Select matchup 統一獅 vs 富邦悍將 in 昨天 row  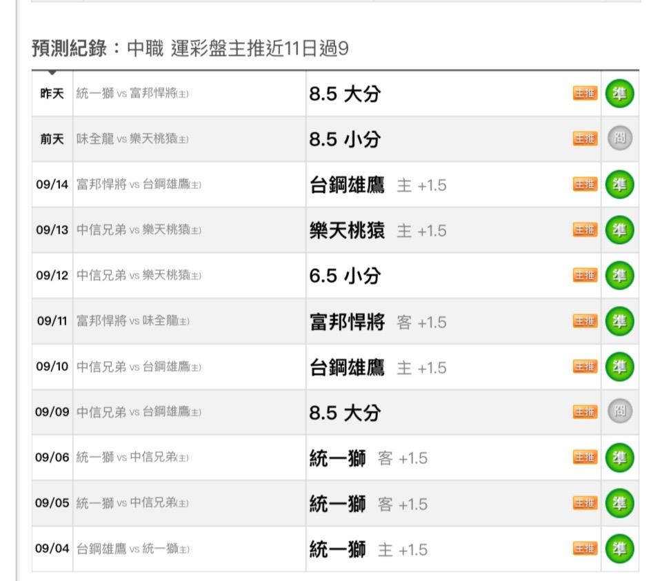[132, 93]
